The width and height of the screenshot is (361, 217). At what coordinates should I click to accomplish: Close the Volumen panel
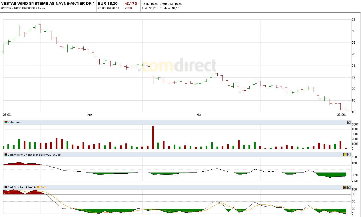click(349, 122)
